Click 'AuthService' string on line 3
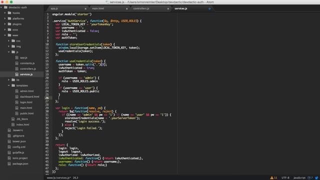This screenshot has height=180, width=320. pos(77,21)
